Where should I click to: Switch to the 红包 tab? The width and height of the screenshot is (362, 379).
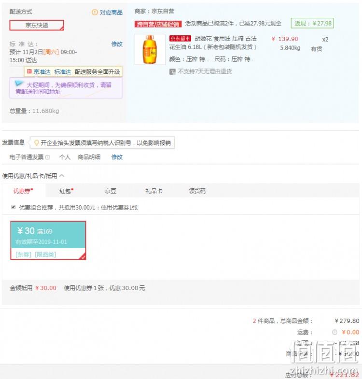tap(66, 191)
